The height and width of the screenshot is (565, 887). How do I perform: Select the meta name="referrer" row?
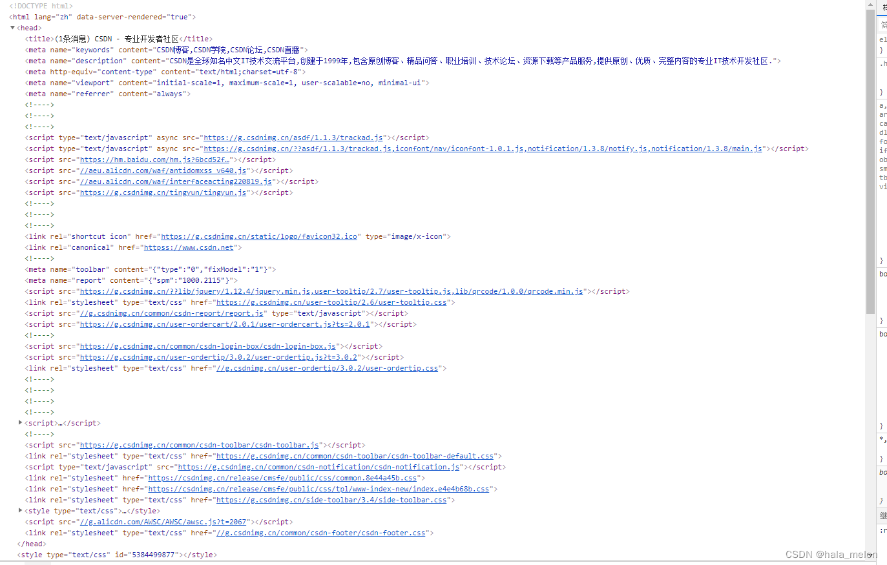(x=109, y=94)
